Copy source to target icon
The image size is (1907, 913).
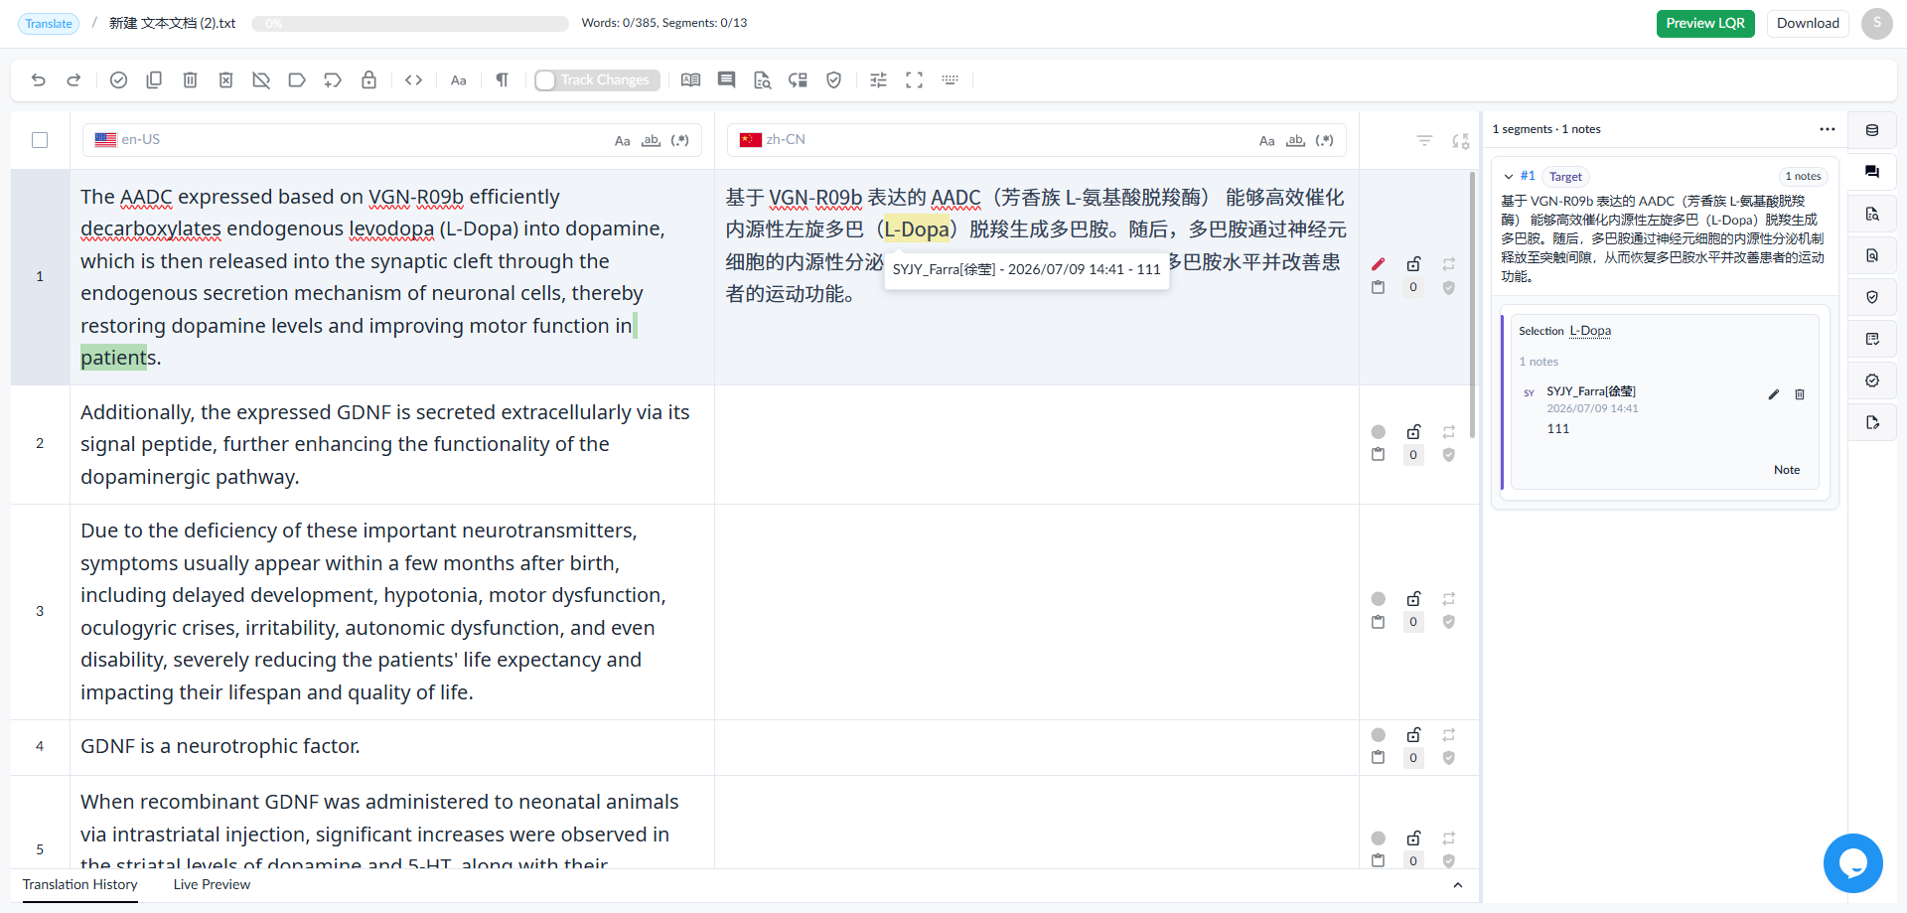[154, 80]
